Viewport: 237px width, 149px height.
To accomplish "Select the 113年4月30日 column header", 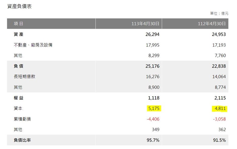I will point(145,24).
